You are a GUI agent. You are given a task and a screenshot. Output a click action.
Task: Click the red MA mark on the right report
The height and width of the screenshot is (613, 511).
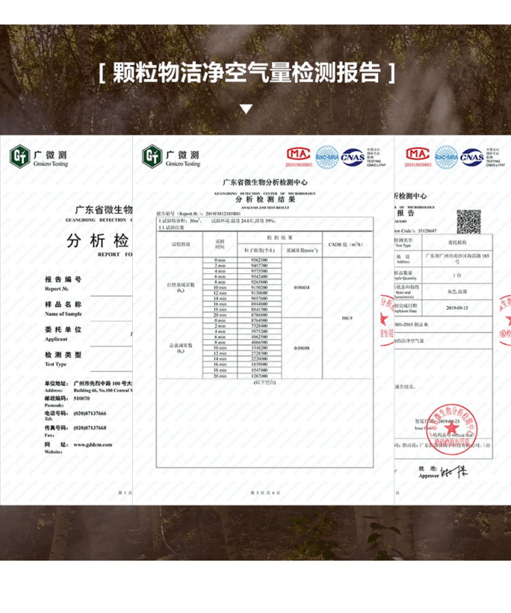(418, 157)
